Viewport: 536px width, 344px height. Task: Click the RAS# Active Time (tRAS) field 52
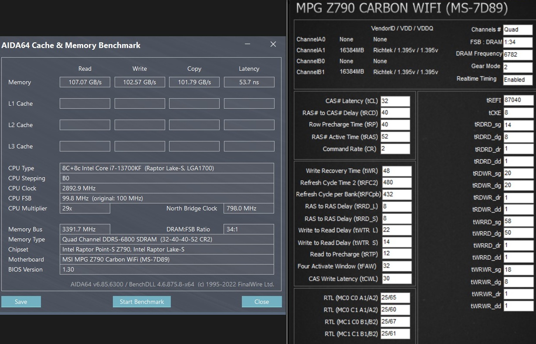point(395,137)
